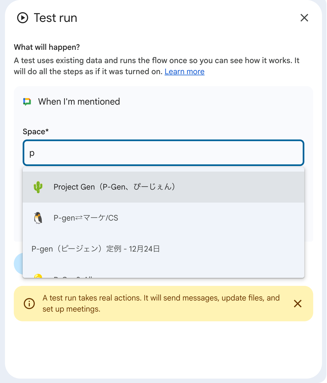
Task: Close the Test run dialog
Action: point(304,18)
